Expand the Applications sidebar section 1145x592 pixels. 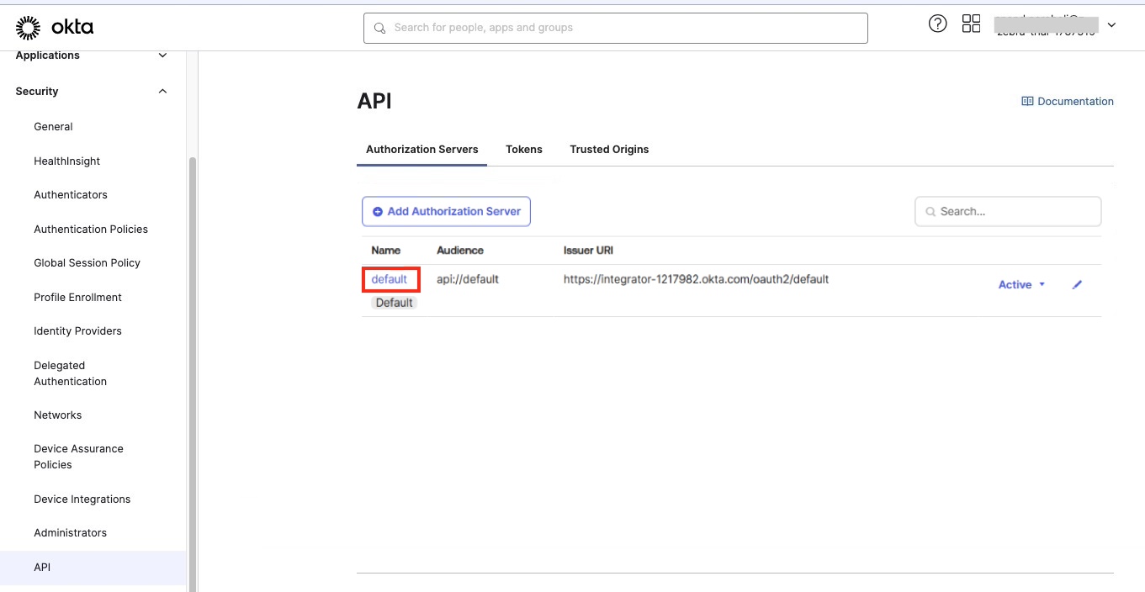point(163,55)
